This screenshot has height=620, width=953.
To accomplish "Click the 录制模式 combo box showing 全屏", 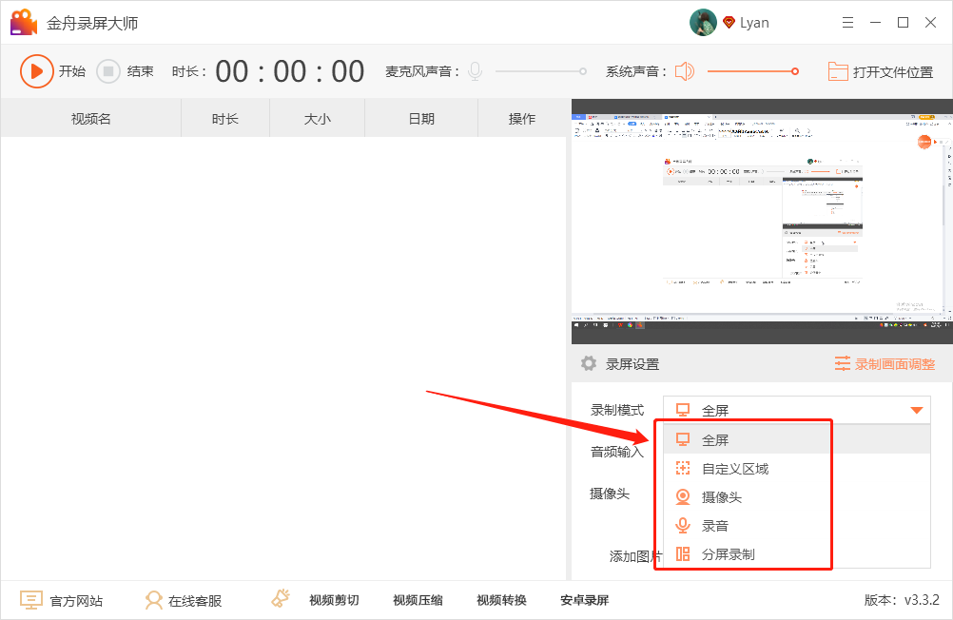I will 797,410.
